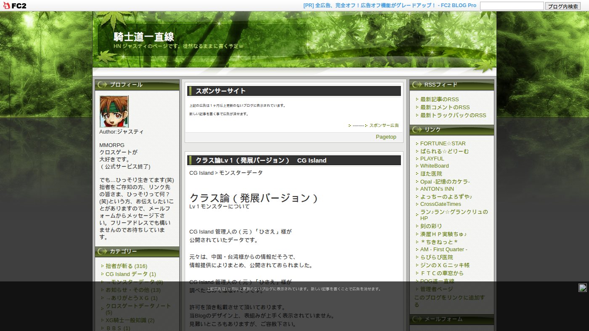Focus the blog search input field
This screenshot has width=589, height=331.
click(512, 6)
